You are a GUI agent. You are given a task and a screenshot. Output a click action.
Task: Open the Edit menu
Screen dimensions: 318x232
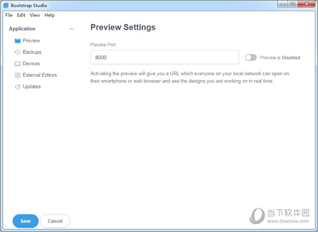coord(21,15)
